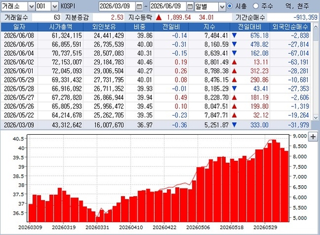Click index value 8,801.49
This screenshot has height=235, width=320.
(216, 62)
